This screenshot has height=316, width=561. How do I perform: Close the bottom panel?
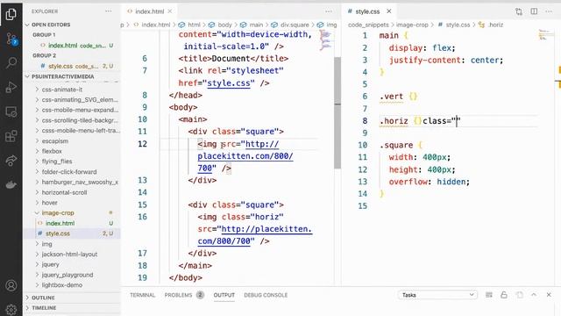click(549, 295)
